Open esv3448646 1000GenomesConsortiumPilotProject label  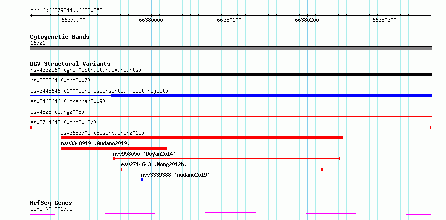[x=99, y=91]
